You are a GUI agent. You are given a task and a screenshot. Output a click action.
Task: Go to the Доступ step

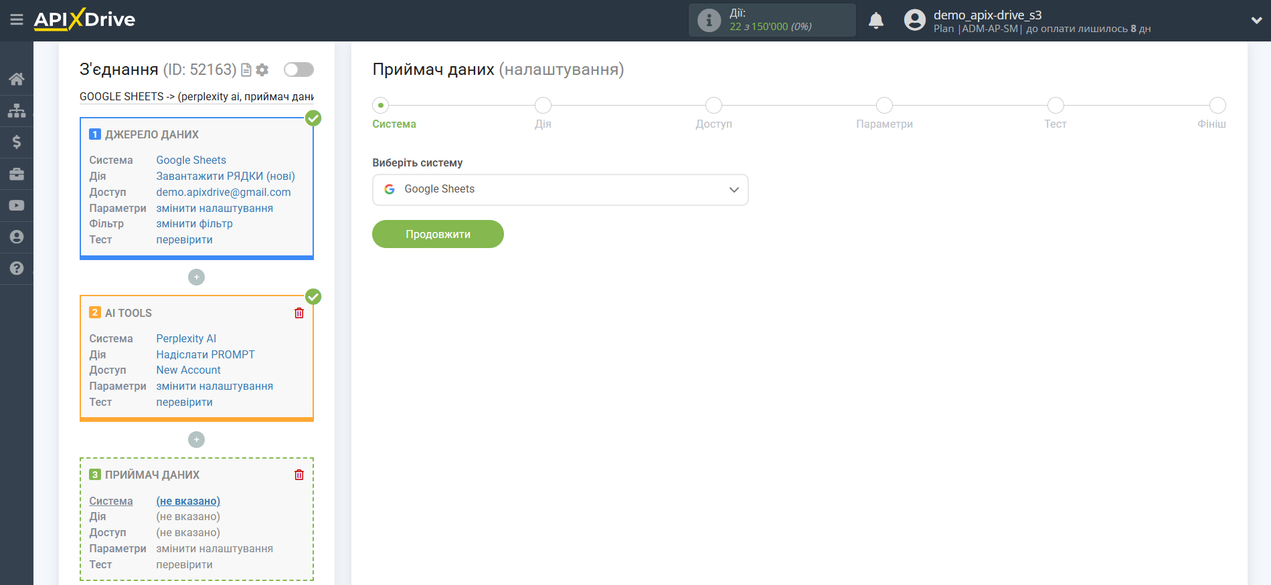coord(713,114)
